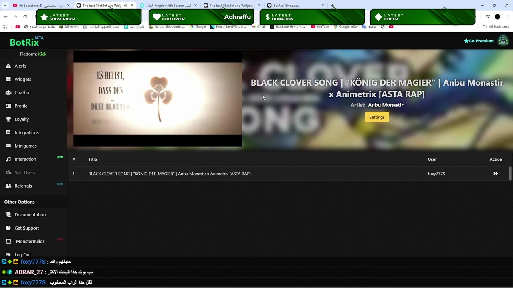Open the yellow Settings button
The height and width of the screenshot is (288, 513).
tap(377, 117)
